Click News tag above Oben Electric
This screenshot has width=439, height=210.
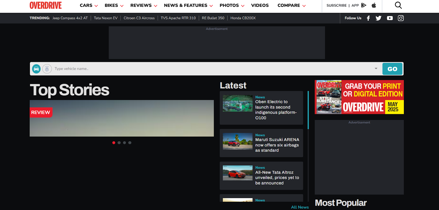pos(260,97)
